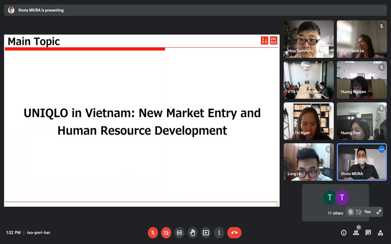Click muted mic indicator on Luu Thi Ngan
This screenshot has height=244, width=391.
click(328, 108)
